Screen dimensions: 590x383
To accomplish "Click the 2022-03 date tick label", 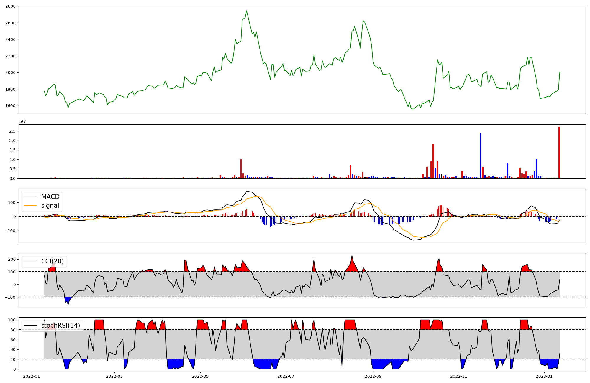I will [114, 376].
